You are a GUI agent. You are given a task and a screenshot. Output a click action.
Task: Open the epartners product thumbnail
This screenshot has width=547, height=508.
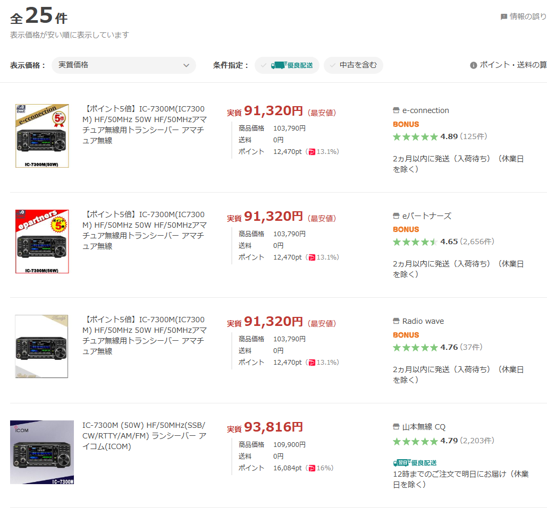pyautogui.click(x=42, y=242)
